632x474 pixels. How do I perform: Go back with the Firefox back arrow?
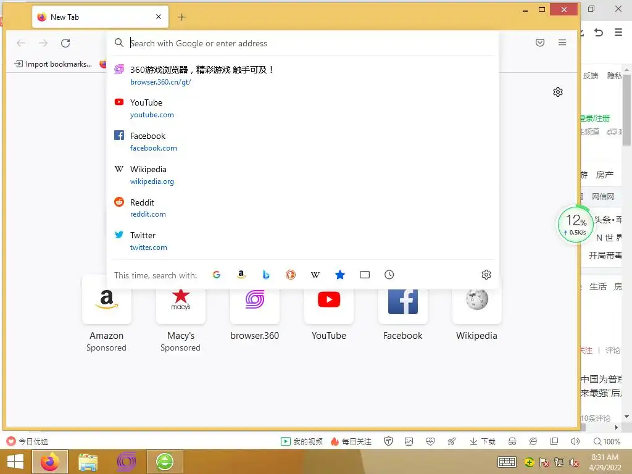[21, 43]
